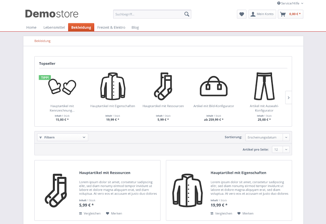Click Vergleichen for Hauptartikel mit Eigenschaften
The height and width of the screenshot is (224, 326).
coord(221,213)
